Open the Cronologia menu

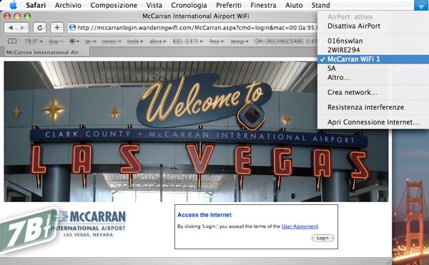click(x=189, y=5)
